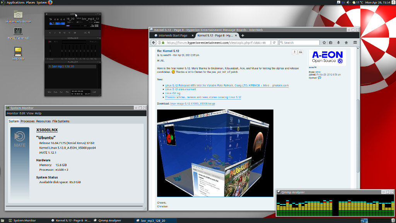This screenshot has height=223, width=396.
Task: Open Linux Git log link
Action: (x=173, y=93)
